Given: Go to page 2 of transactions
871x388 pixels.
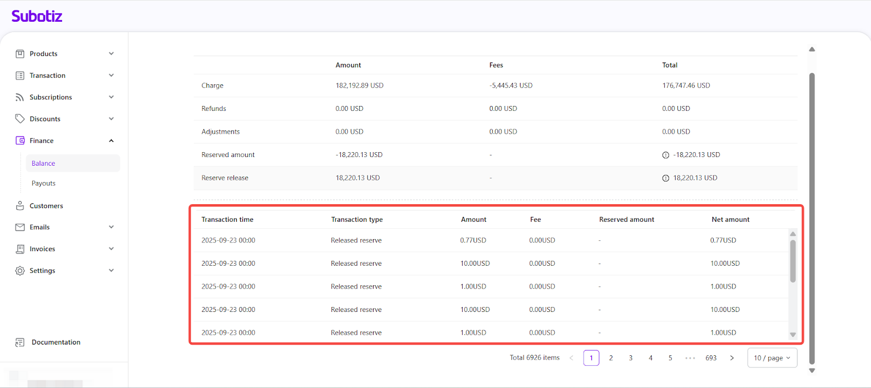Looking at the screenshot, I should click(611, 358).
